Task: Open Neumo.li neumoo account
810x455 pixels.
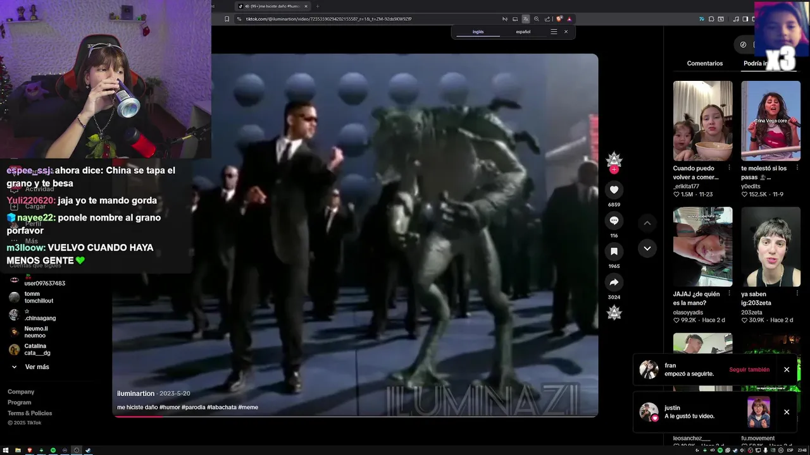Action: [28, 332]
